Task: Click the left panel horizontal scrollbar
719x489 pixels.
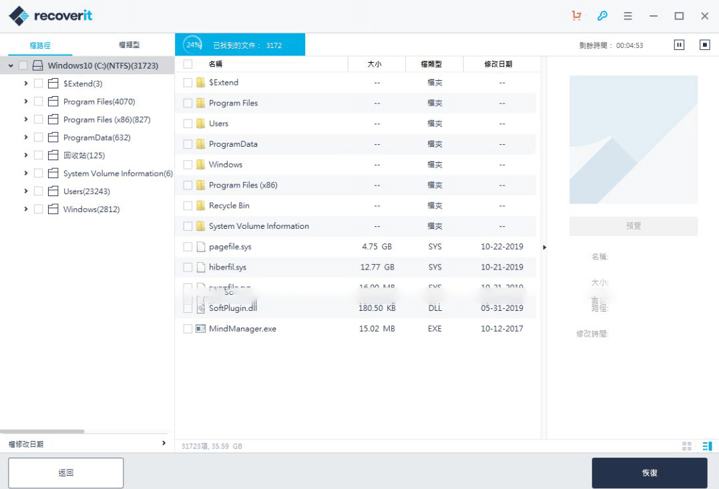Action: pos(42,431)
